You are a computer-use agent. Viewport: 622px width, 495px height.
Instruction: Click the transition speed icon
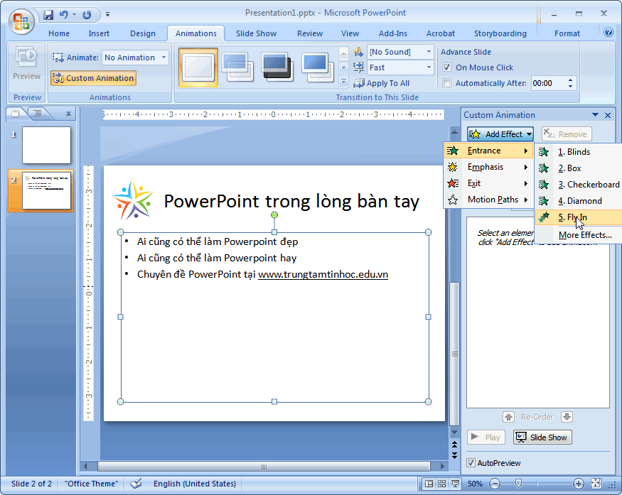point(358,67)
